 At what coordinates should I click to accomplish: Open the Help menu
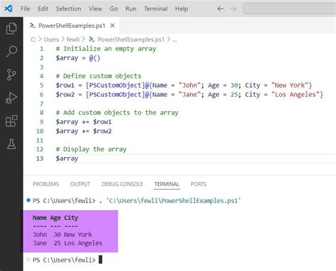tap(181, 8)
